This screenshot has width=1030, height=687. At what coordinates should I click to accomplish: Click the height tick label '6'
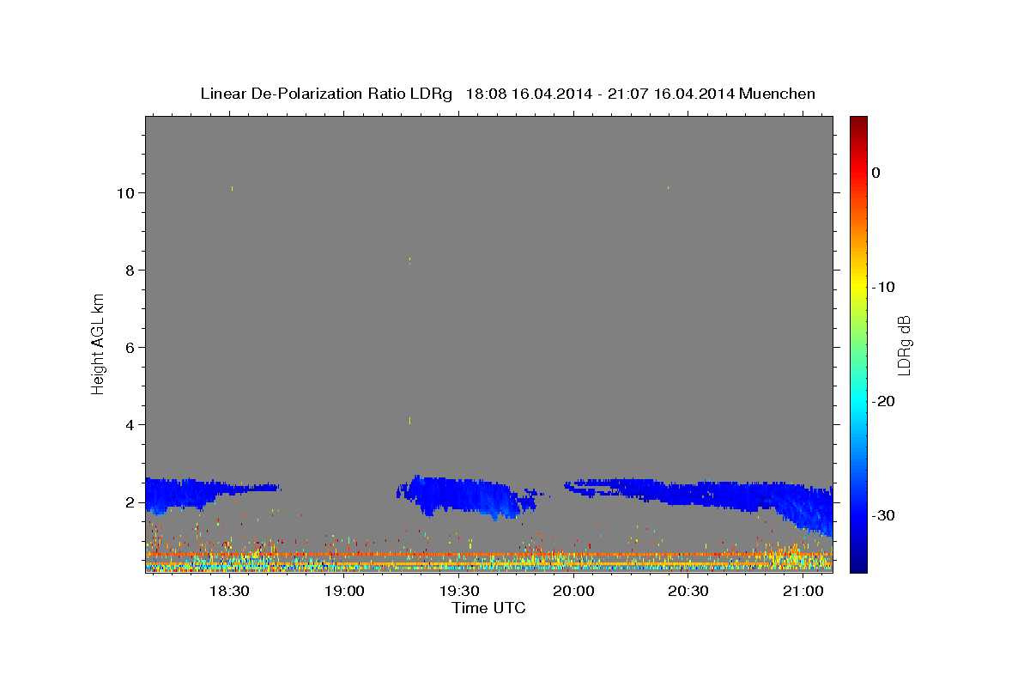130,348
